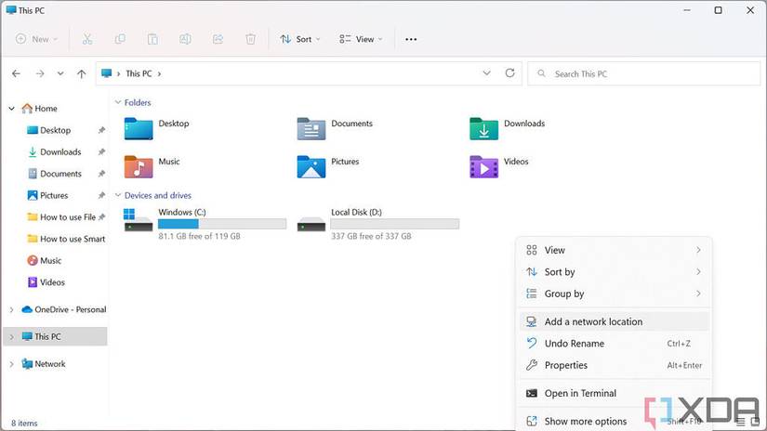Image resolution: width=767 pixels, height=431 pixels.
Task: Choose Properties in context menu
Action: pyautogui.click(x=614, y=365)
